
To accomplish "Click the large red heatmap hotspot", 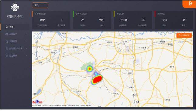I will point(97,79).
